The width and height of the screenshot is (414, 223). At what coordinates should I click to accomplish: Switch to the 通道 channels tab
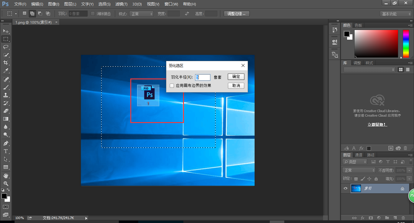pyautogui.click(x=359, y=155)
